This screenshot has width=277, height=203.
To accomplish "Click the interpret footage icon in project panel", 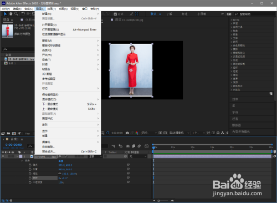I will (x=3, y=133).
